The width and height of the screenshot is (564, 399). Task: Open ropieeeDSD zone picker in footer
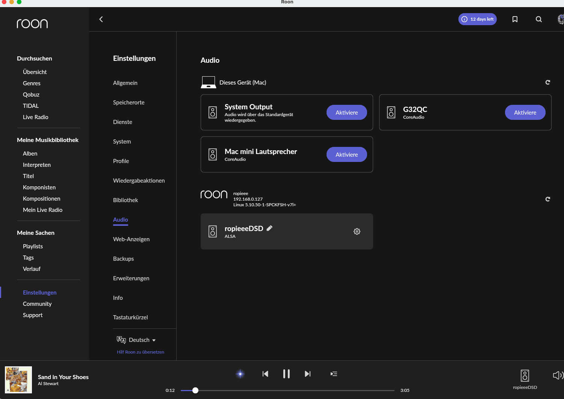525,379
